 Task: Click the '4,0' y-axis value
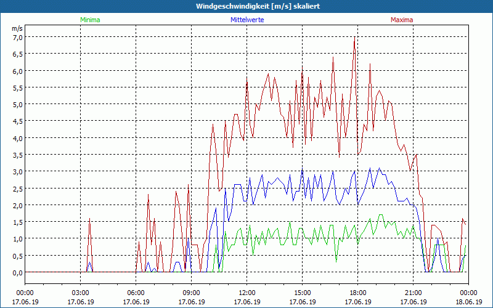click(18, 138)
